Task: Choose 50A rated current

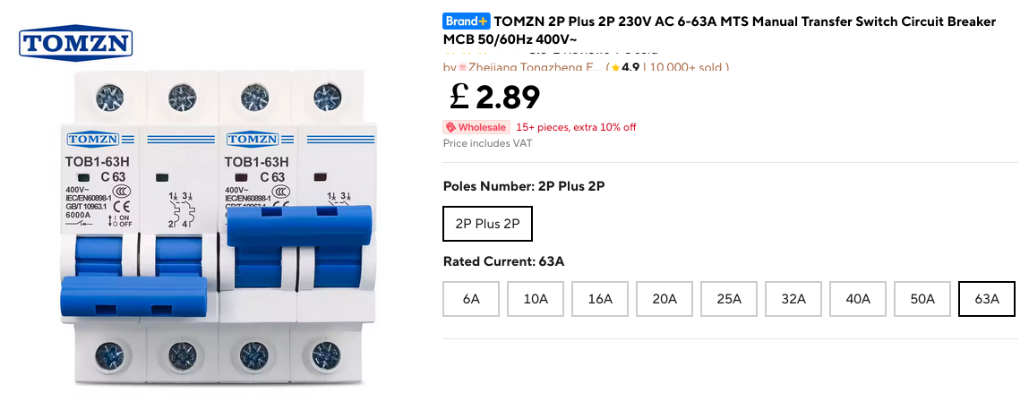Action: pos(922,299)
